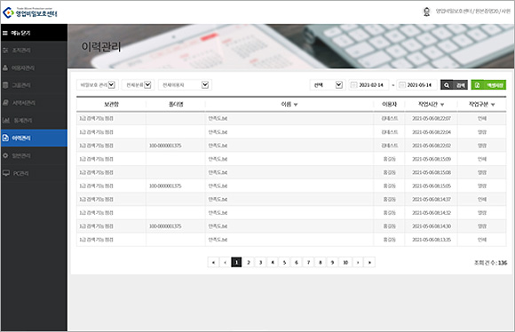Go to the previous page arrow

(225, 263)
